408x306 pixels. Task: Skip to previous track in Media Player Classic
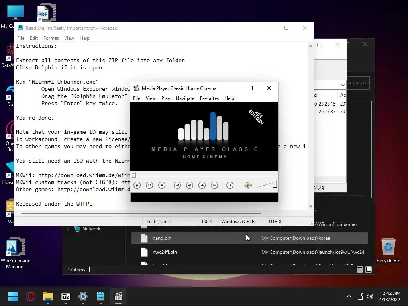click(x=177, y=185)
